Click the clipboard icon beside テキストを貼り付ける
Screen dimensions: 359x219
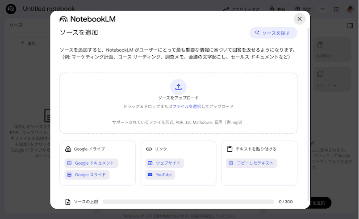click(x=230, y=149)
